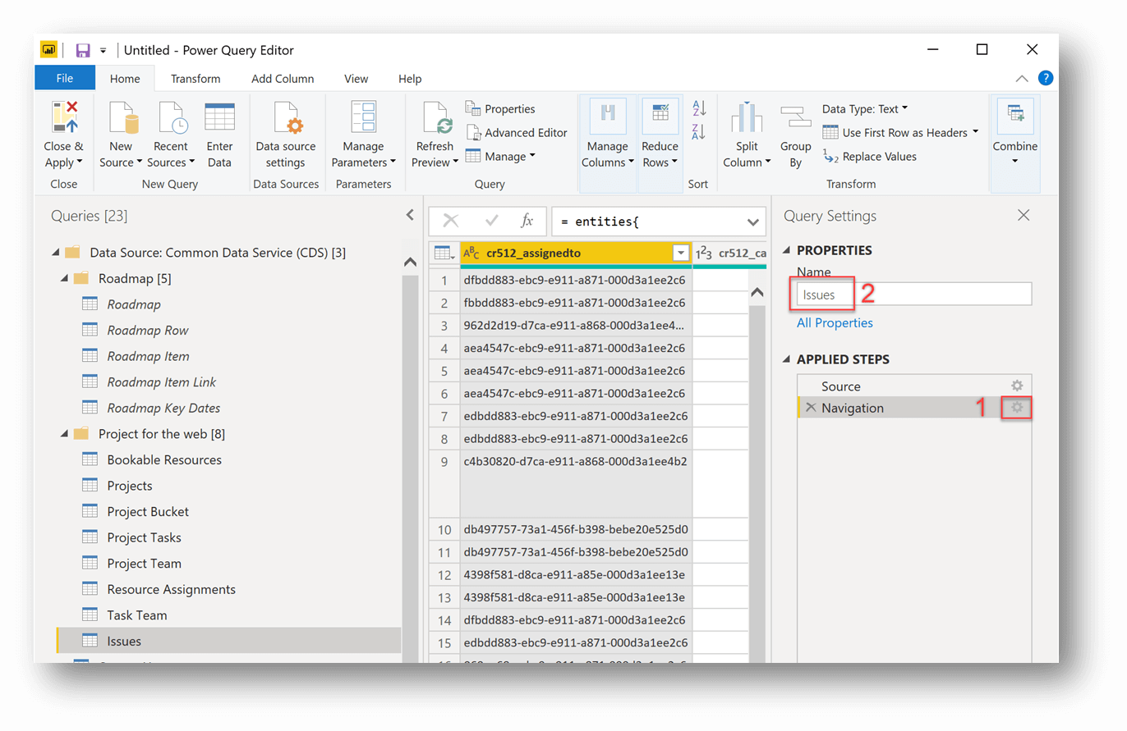Image resolution: width=1127 pixels, height=731 pixels.
Task: Click Close & Apply icon
Action: point(64,118)
